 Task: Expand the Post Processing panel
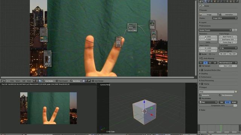pos(200,81)
